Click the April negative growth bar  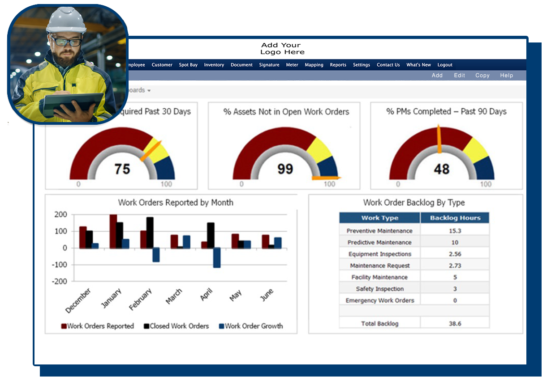tap(217, 258)
